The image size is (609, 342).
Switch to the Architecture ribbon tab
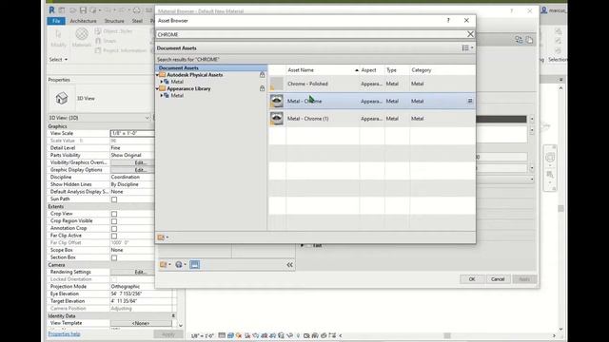coord(83,21)
